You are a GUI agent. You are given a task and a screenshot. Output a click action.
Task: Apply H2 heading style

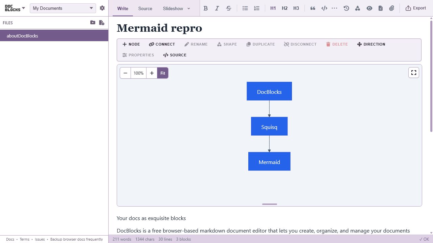click(284, 8)
